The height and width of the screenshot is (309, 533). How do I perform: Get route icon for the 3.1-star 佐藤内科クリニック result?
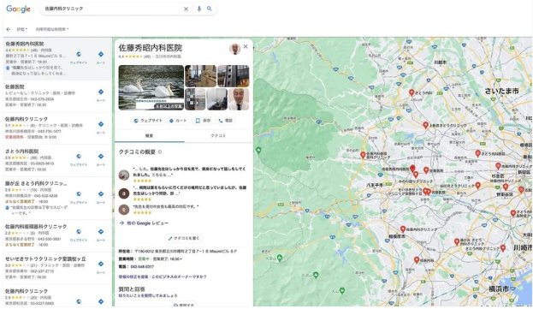[x=101, y=124]
